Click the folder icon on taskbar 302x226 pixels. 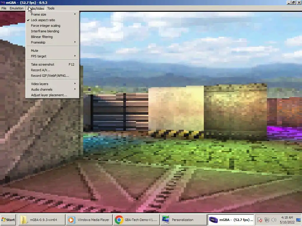click(x=24, y=220)
